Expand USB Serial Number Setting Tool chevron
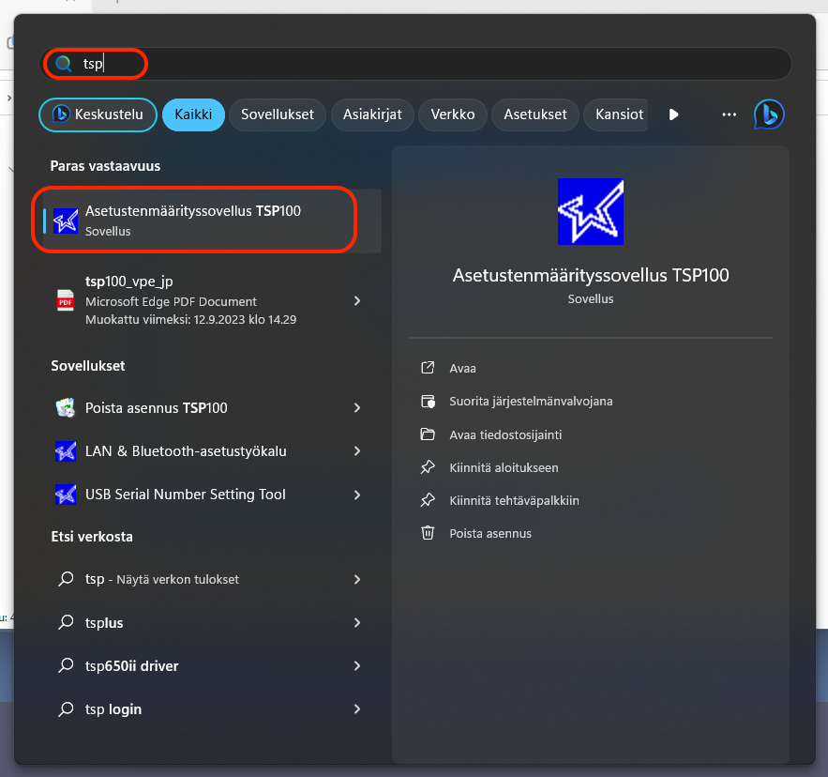 (x=357, y=495)
